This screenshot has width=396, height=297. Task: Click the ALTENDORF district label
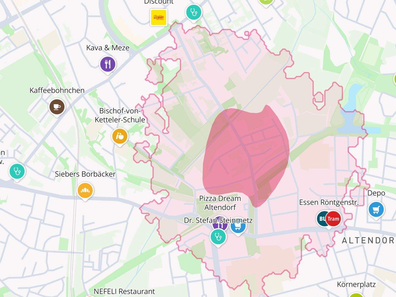click(368, 241)
